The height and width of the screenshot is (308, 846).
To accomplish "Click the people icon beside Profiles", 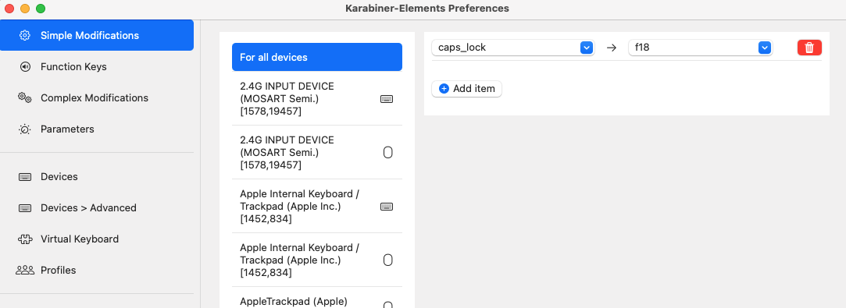I will (25, 271).
